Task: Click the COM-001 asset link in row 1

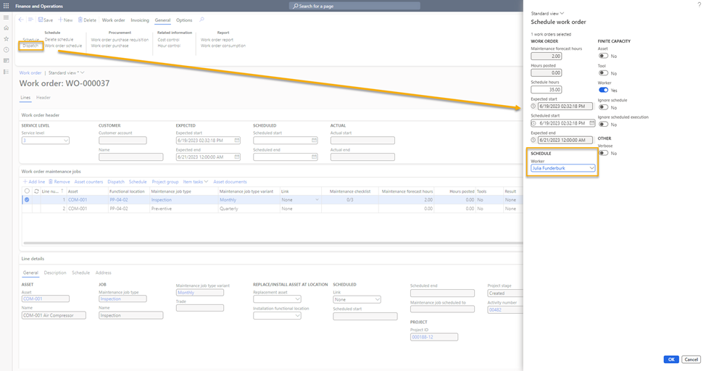Action: 78,200
